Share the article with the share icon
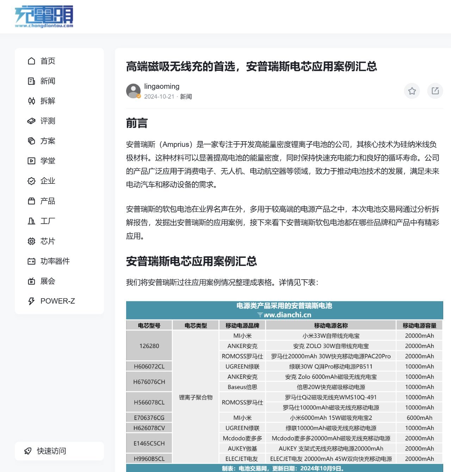Screen dimensions: 451x472 click(435, 91)
